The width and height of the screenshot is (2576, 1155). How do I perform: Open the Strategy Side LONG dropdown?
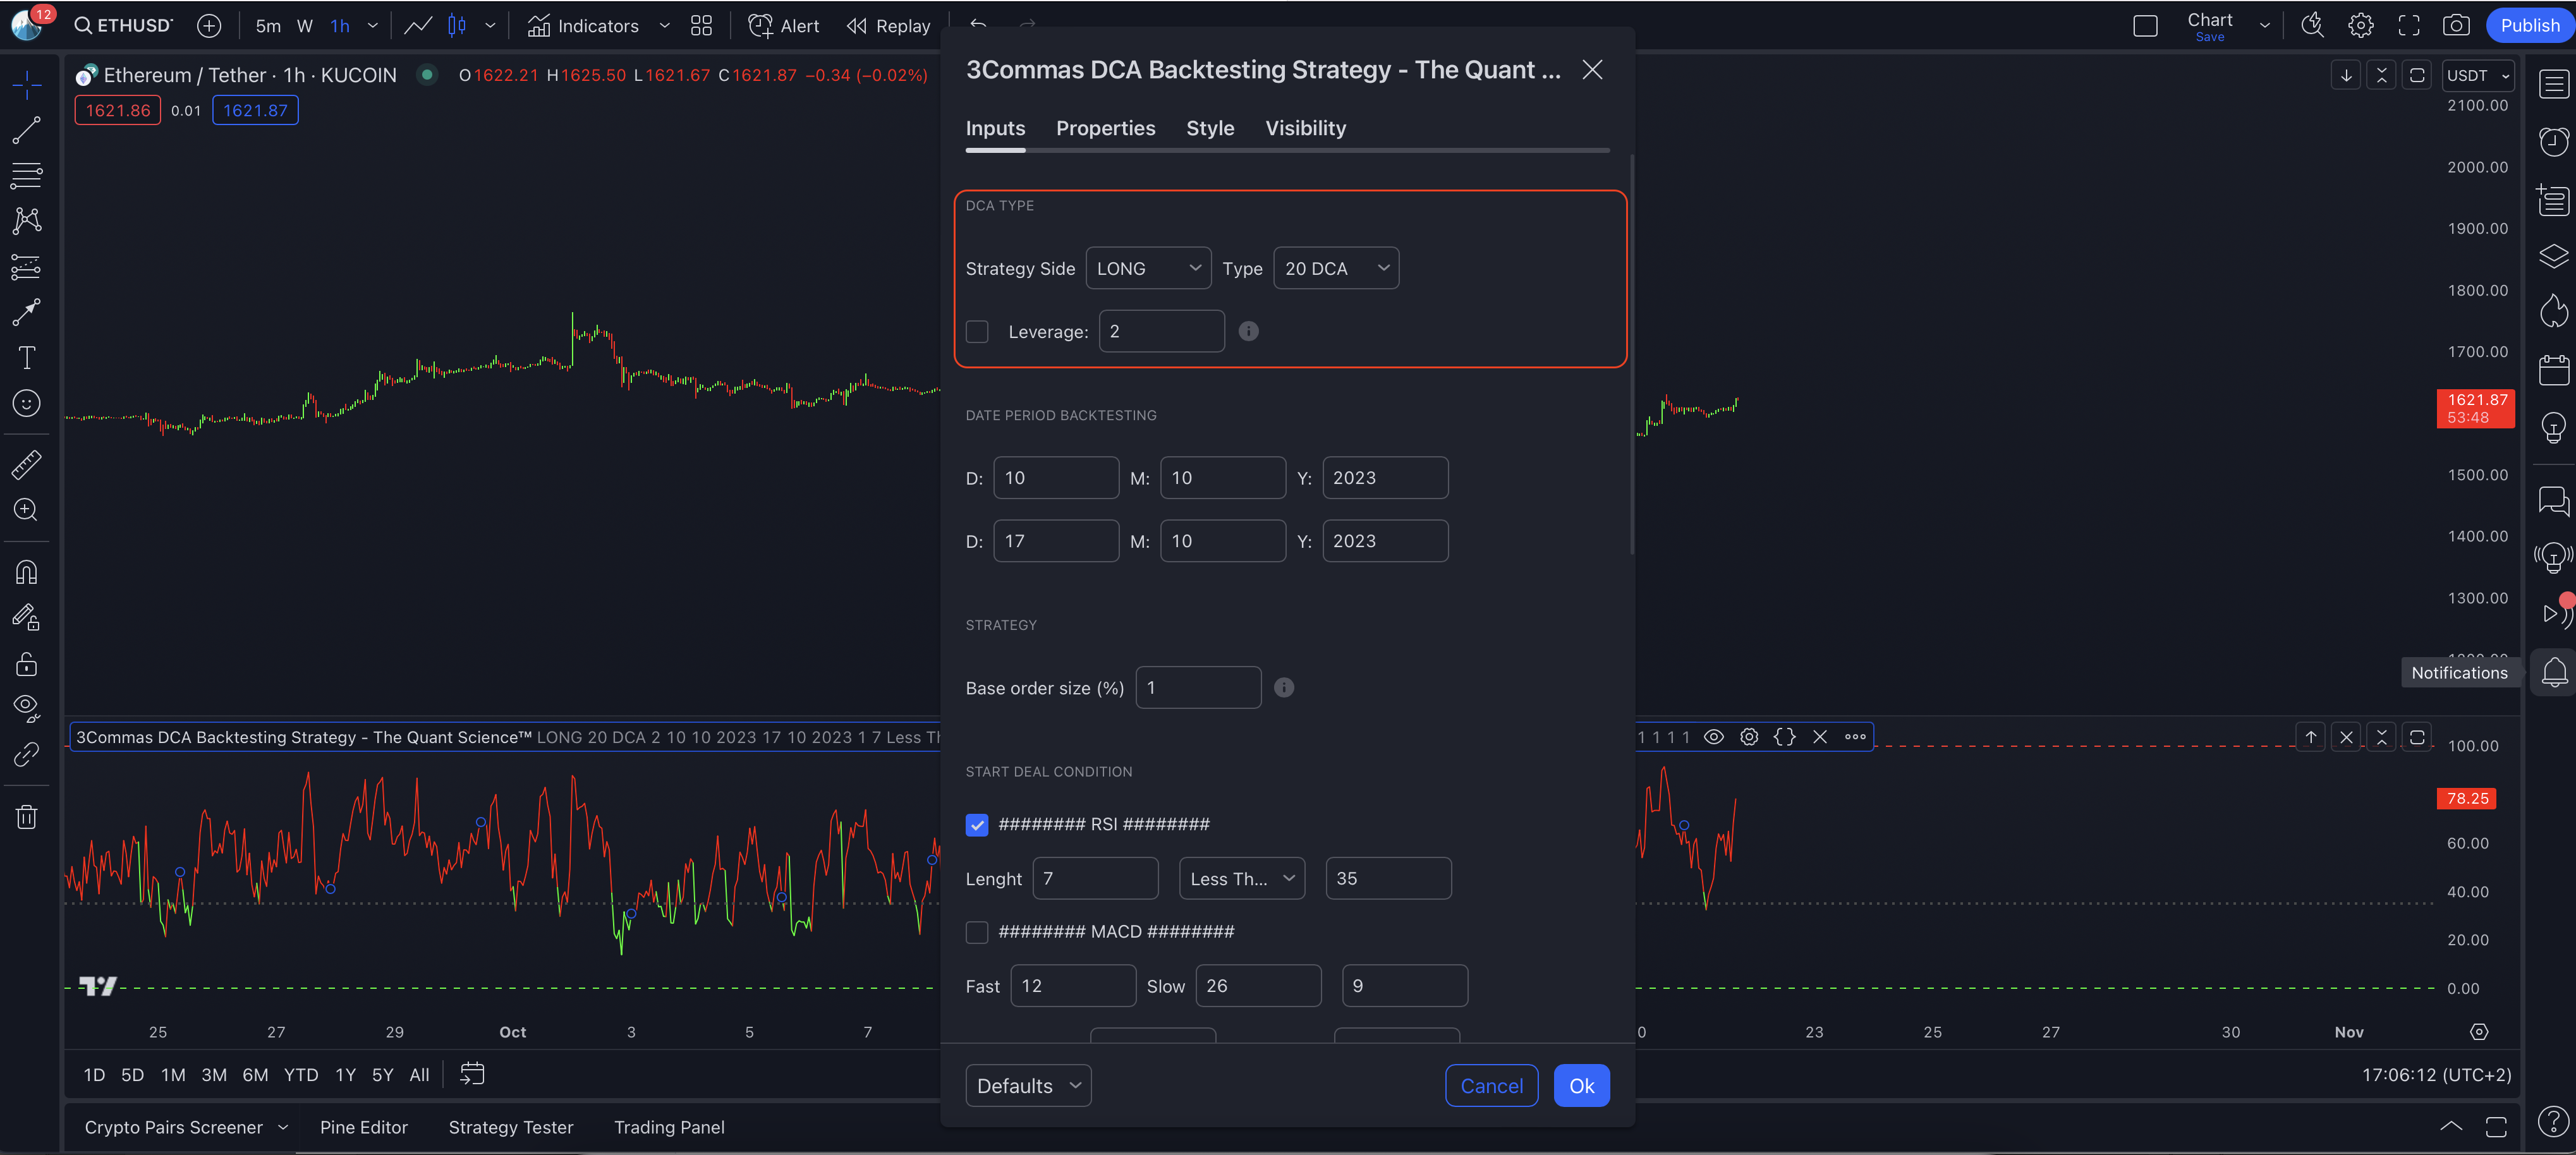[1148, 268]
